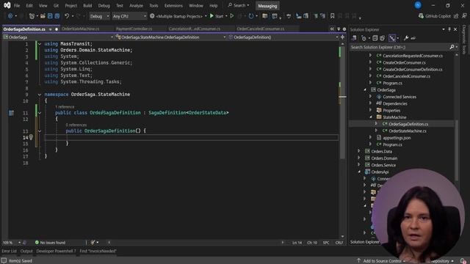The width and height of the screenshot is (470, 264).
Task: Click the navigate backward arrow icon
Action: tap(10, 16)
